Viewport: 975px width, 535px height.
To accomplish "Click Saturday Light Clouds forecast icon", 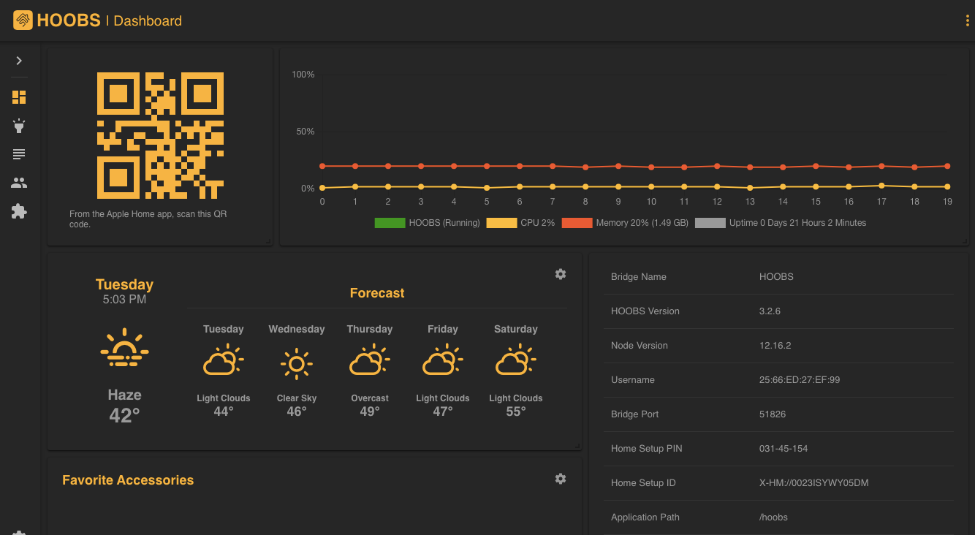I will tap(516, 361).
